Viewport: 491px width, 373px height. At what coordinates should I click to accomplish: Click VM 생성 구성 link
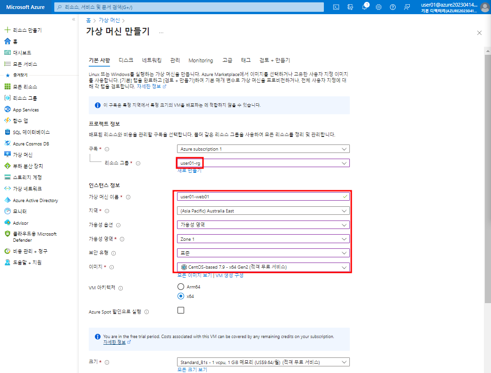coord(229,275)
